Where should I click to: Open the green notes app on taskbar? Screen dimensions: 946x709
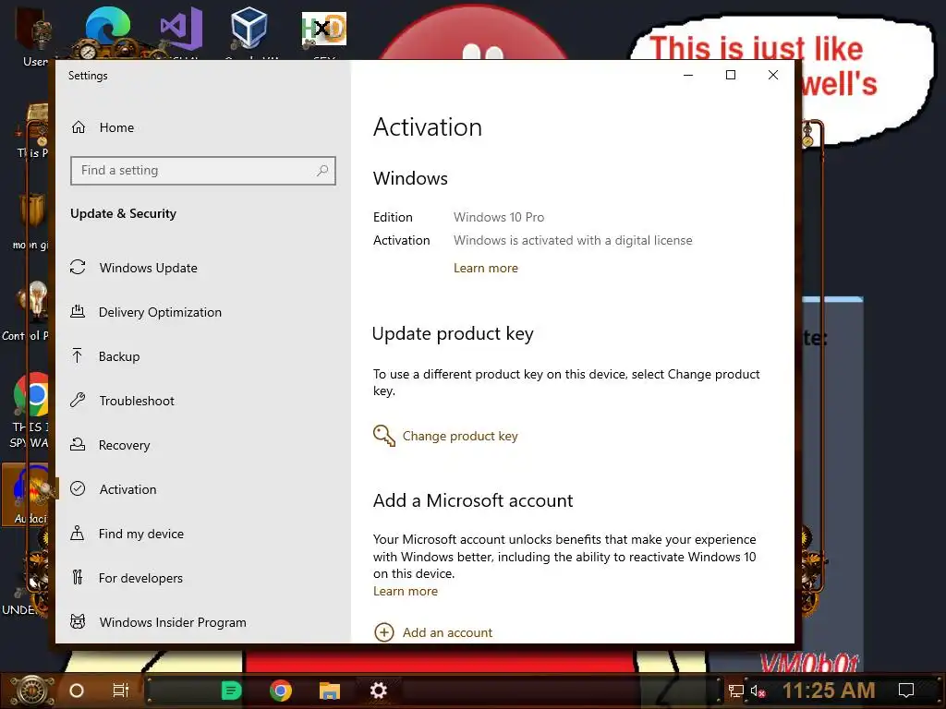pyautogui.click(x=231, y=691)
